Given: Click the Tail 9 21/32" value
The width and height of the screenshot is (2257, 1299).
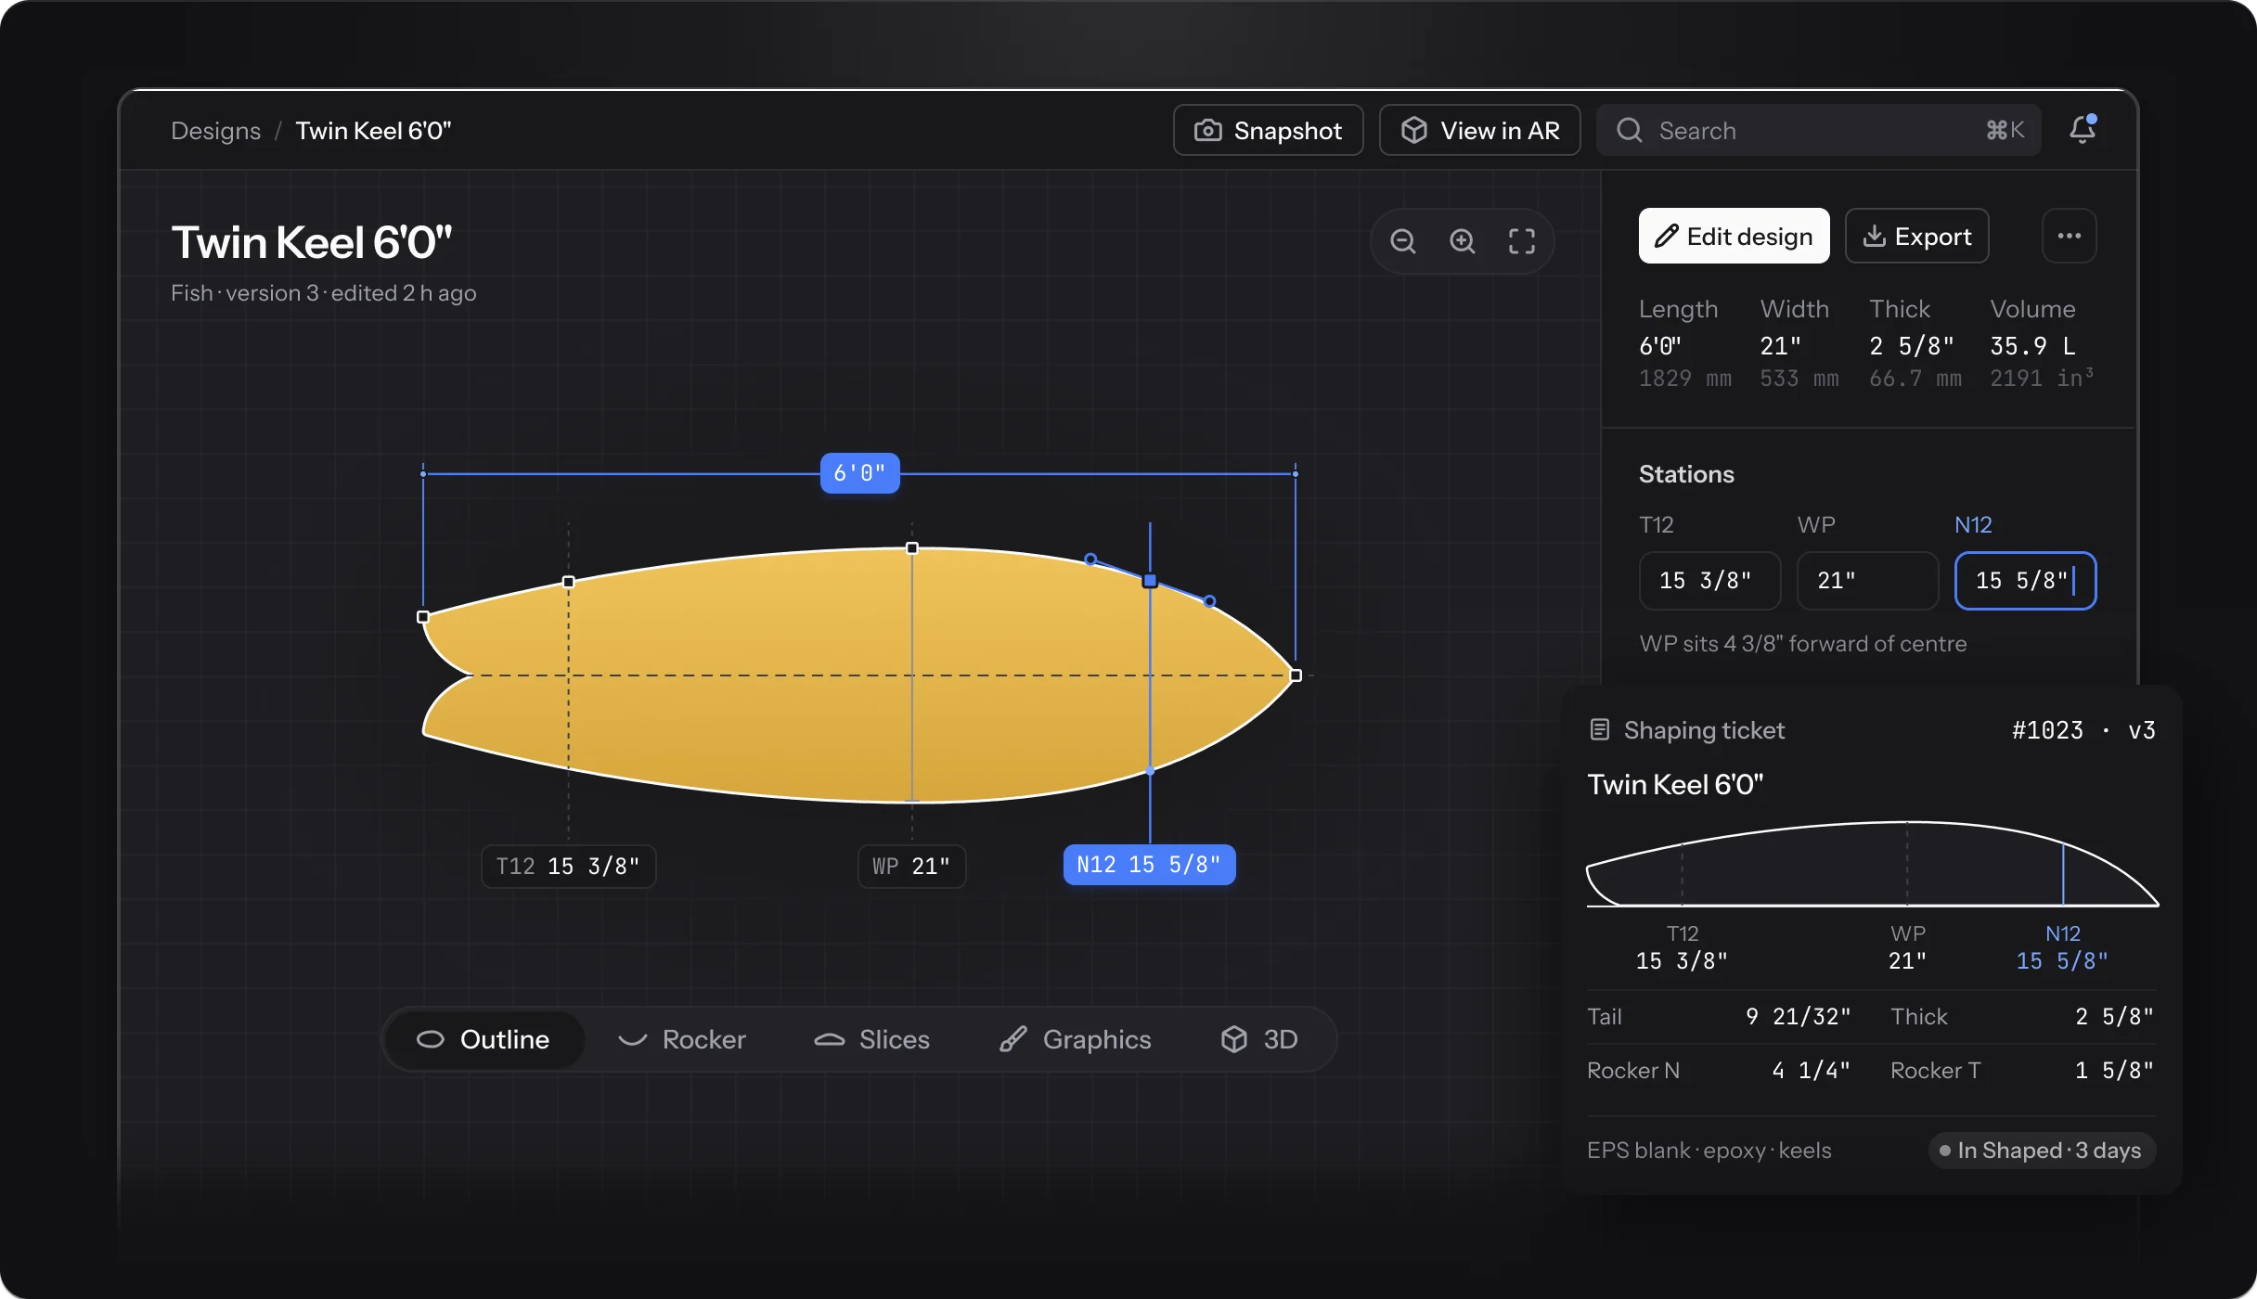Looking at the screenshot, I should (1798, 1017).
